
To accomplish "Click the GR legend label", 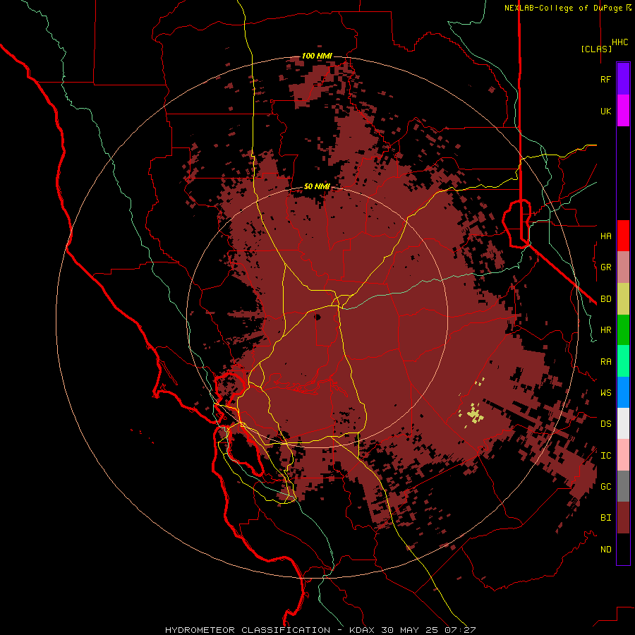I will tap(606, 267).
